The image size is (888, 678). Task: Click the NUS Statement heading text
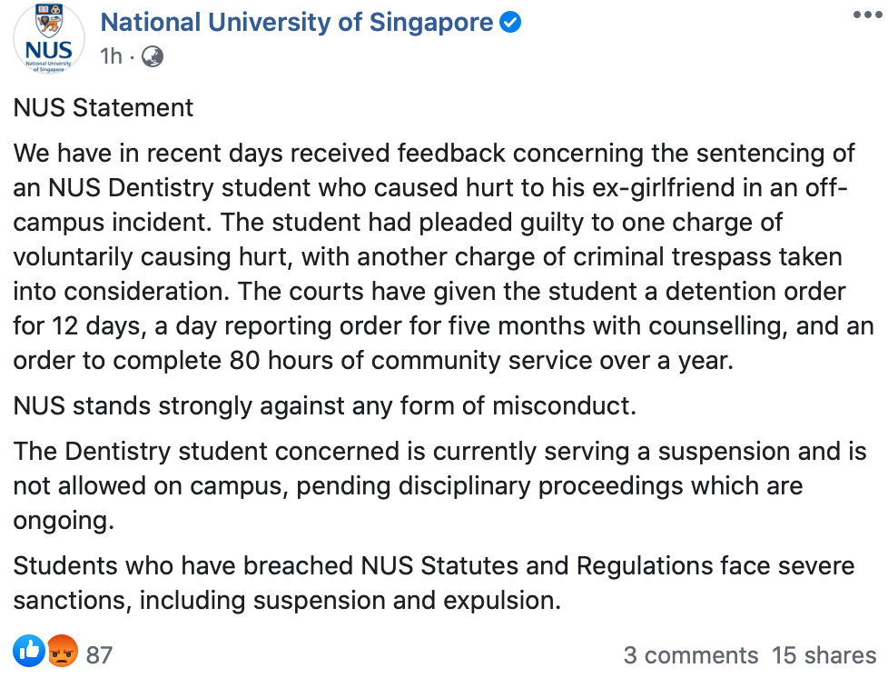(x=104, y=108)
